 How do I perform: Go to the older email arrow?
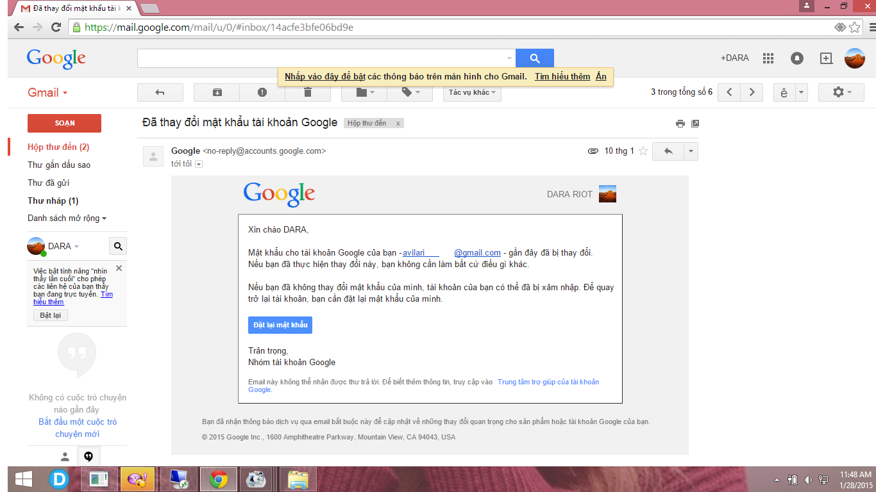click(x=752, y=92)
